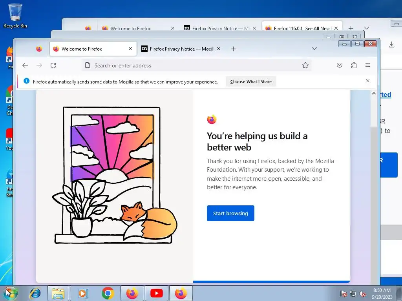Screen dimensions: 402x301
Task: Reload the current page
Action: coord(53,65)
